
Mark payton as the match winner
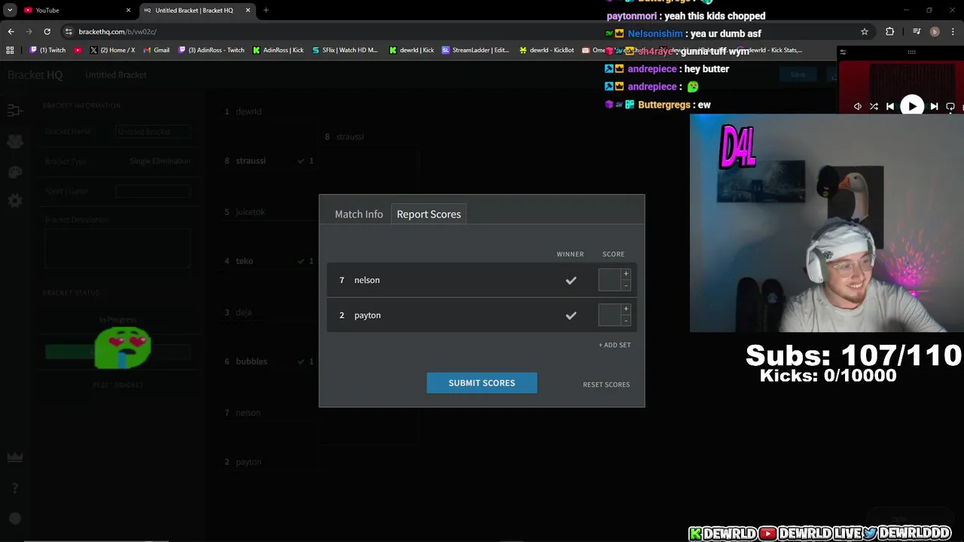(x=571, y=315)
